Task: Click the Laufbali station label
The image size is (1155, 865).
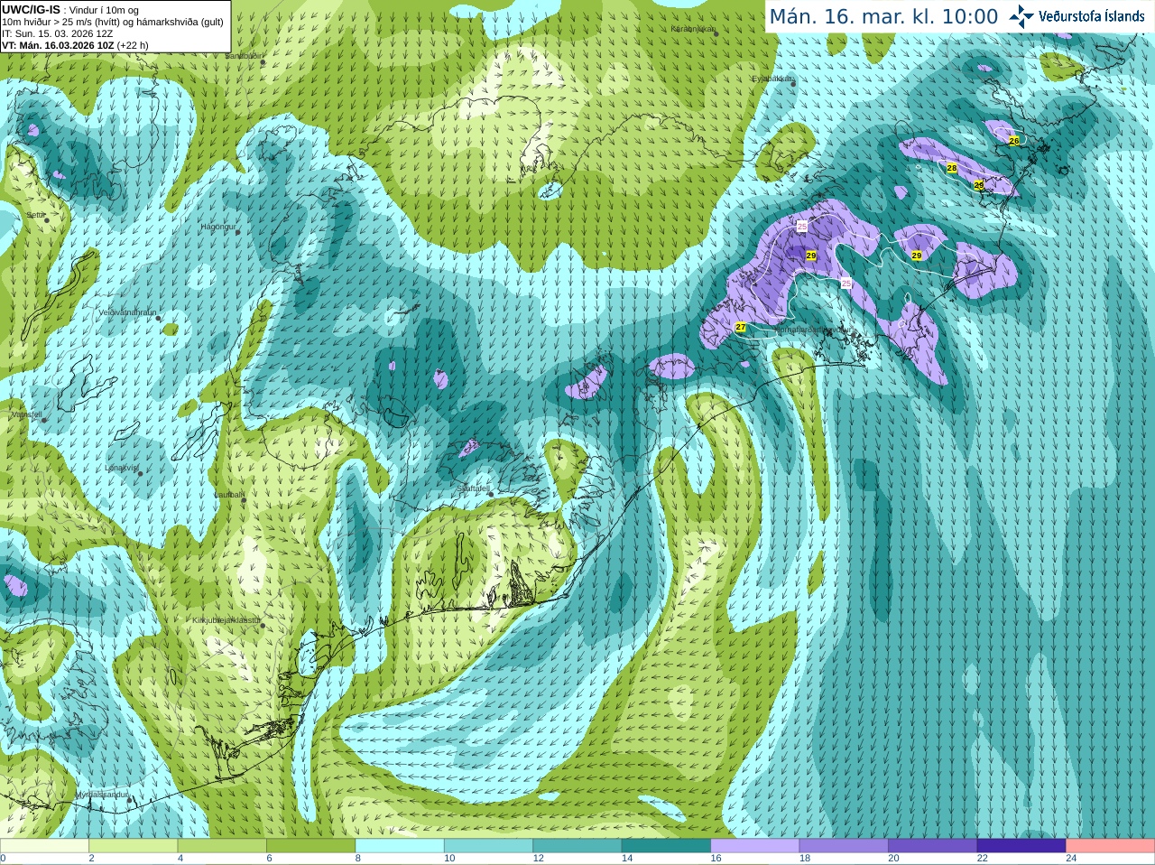Action: tap(229, 495)
